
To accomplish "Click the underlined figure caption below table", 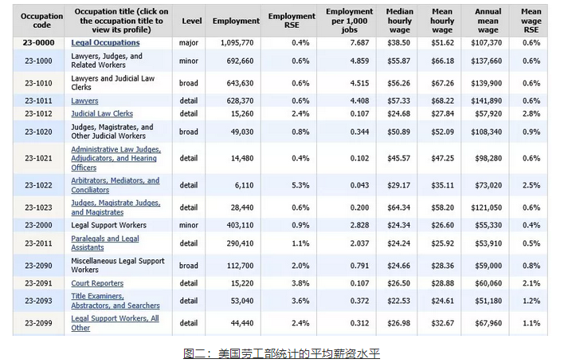I will pos(281,353).
